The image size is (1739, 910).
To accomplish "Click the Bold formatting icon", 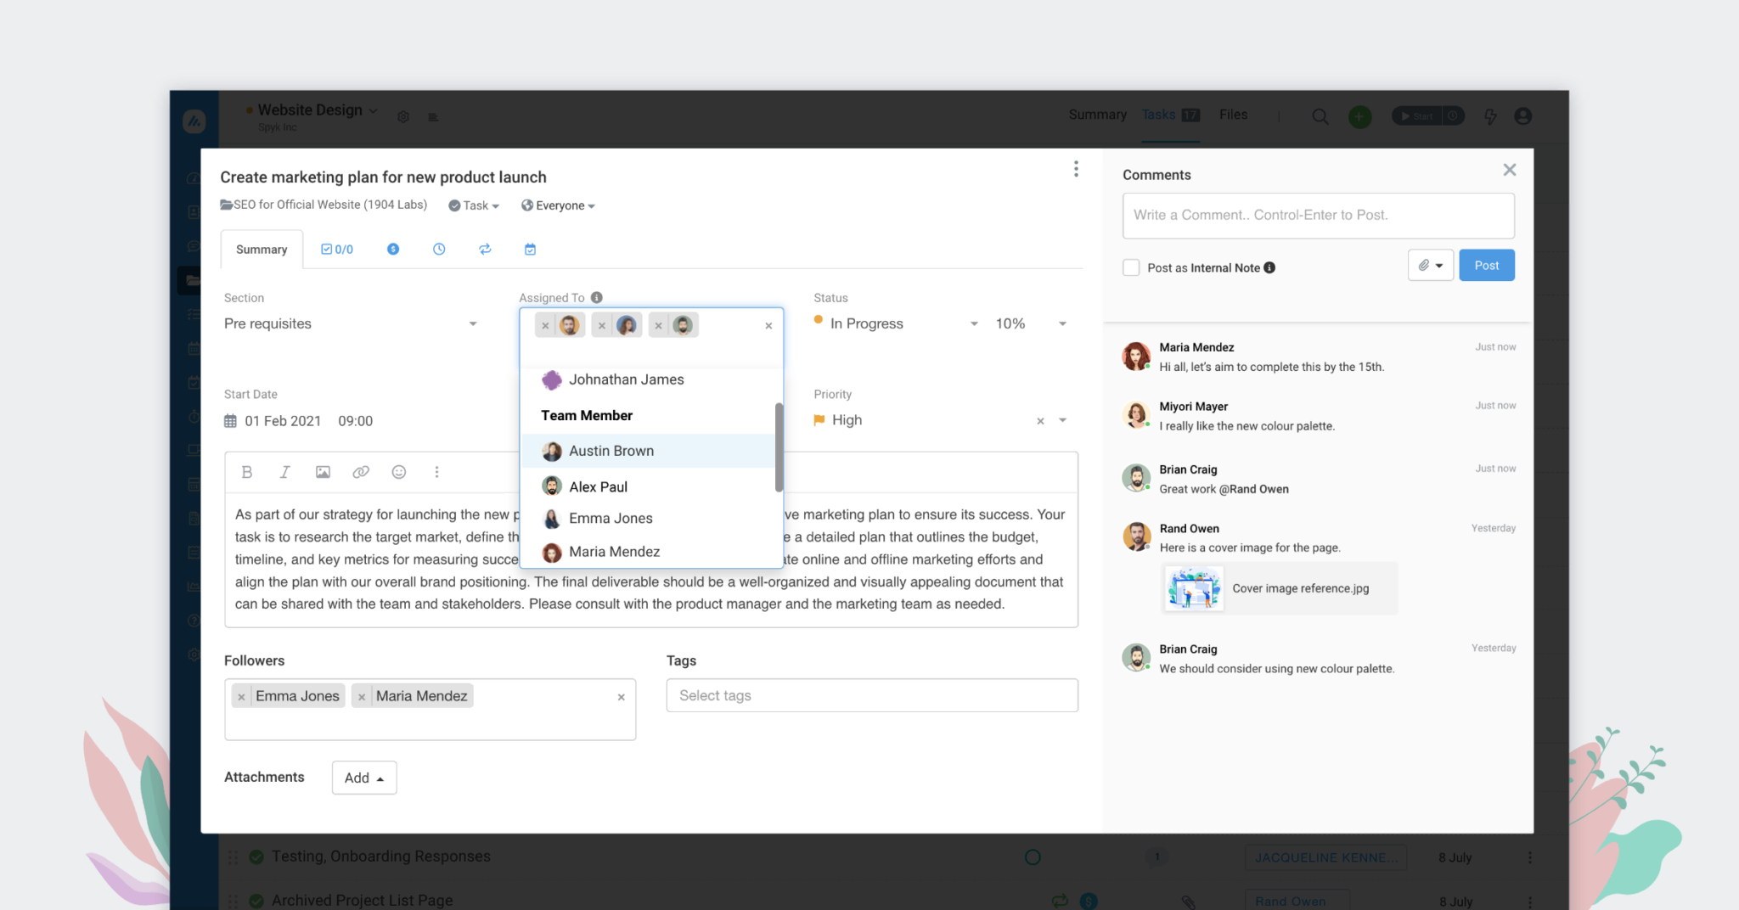I will coord(247,472).
